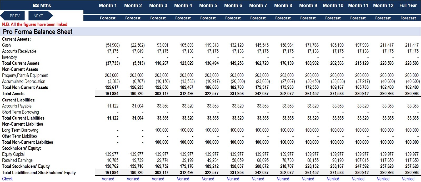Select the Total Non-Current Liabilities label
Screen dimensions: 421x182
coord(27,142)
